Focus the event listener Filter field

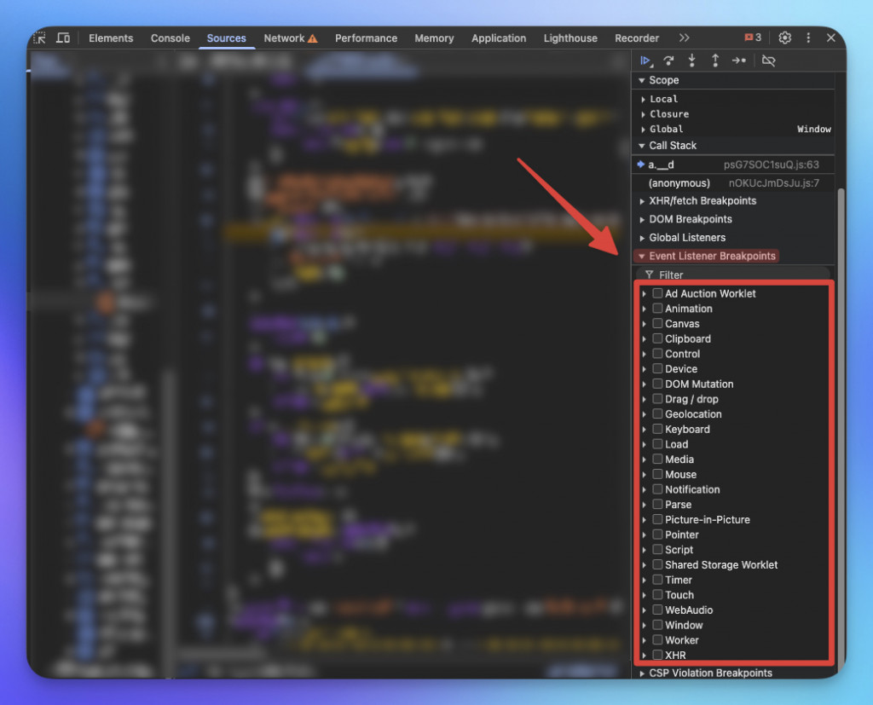click(732, 274)
